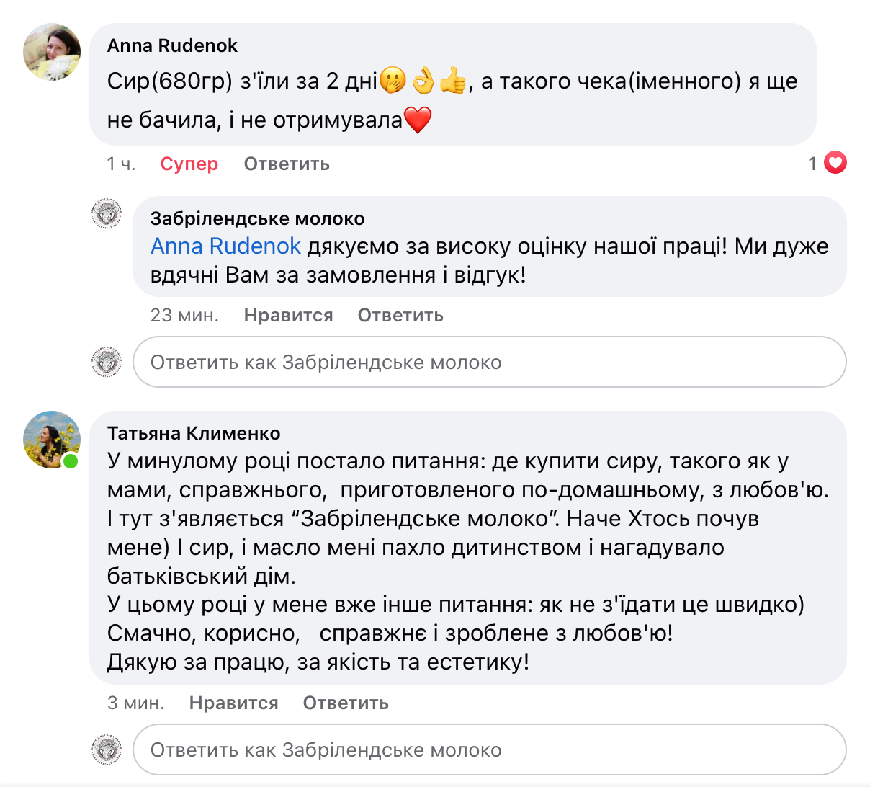
Task: Open Anna Rudenok's profile from comment author name
Action: [x=172, y=45]
